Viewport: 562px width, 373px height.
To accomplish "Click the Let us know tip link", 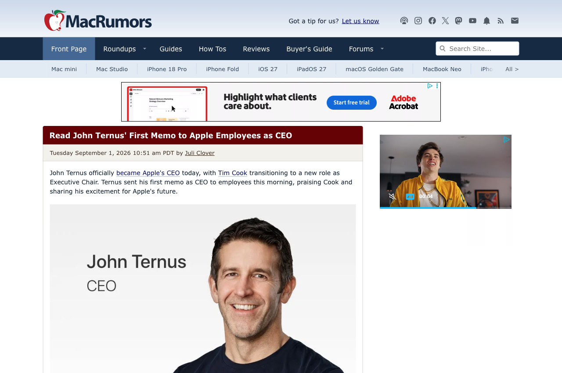I will 360,21.
